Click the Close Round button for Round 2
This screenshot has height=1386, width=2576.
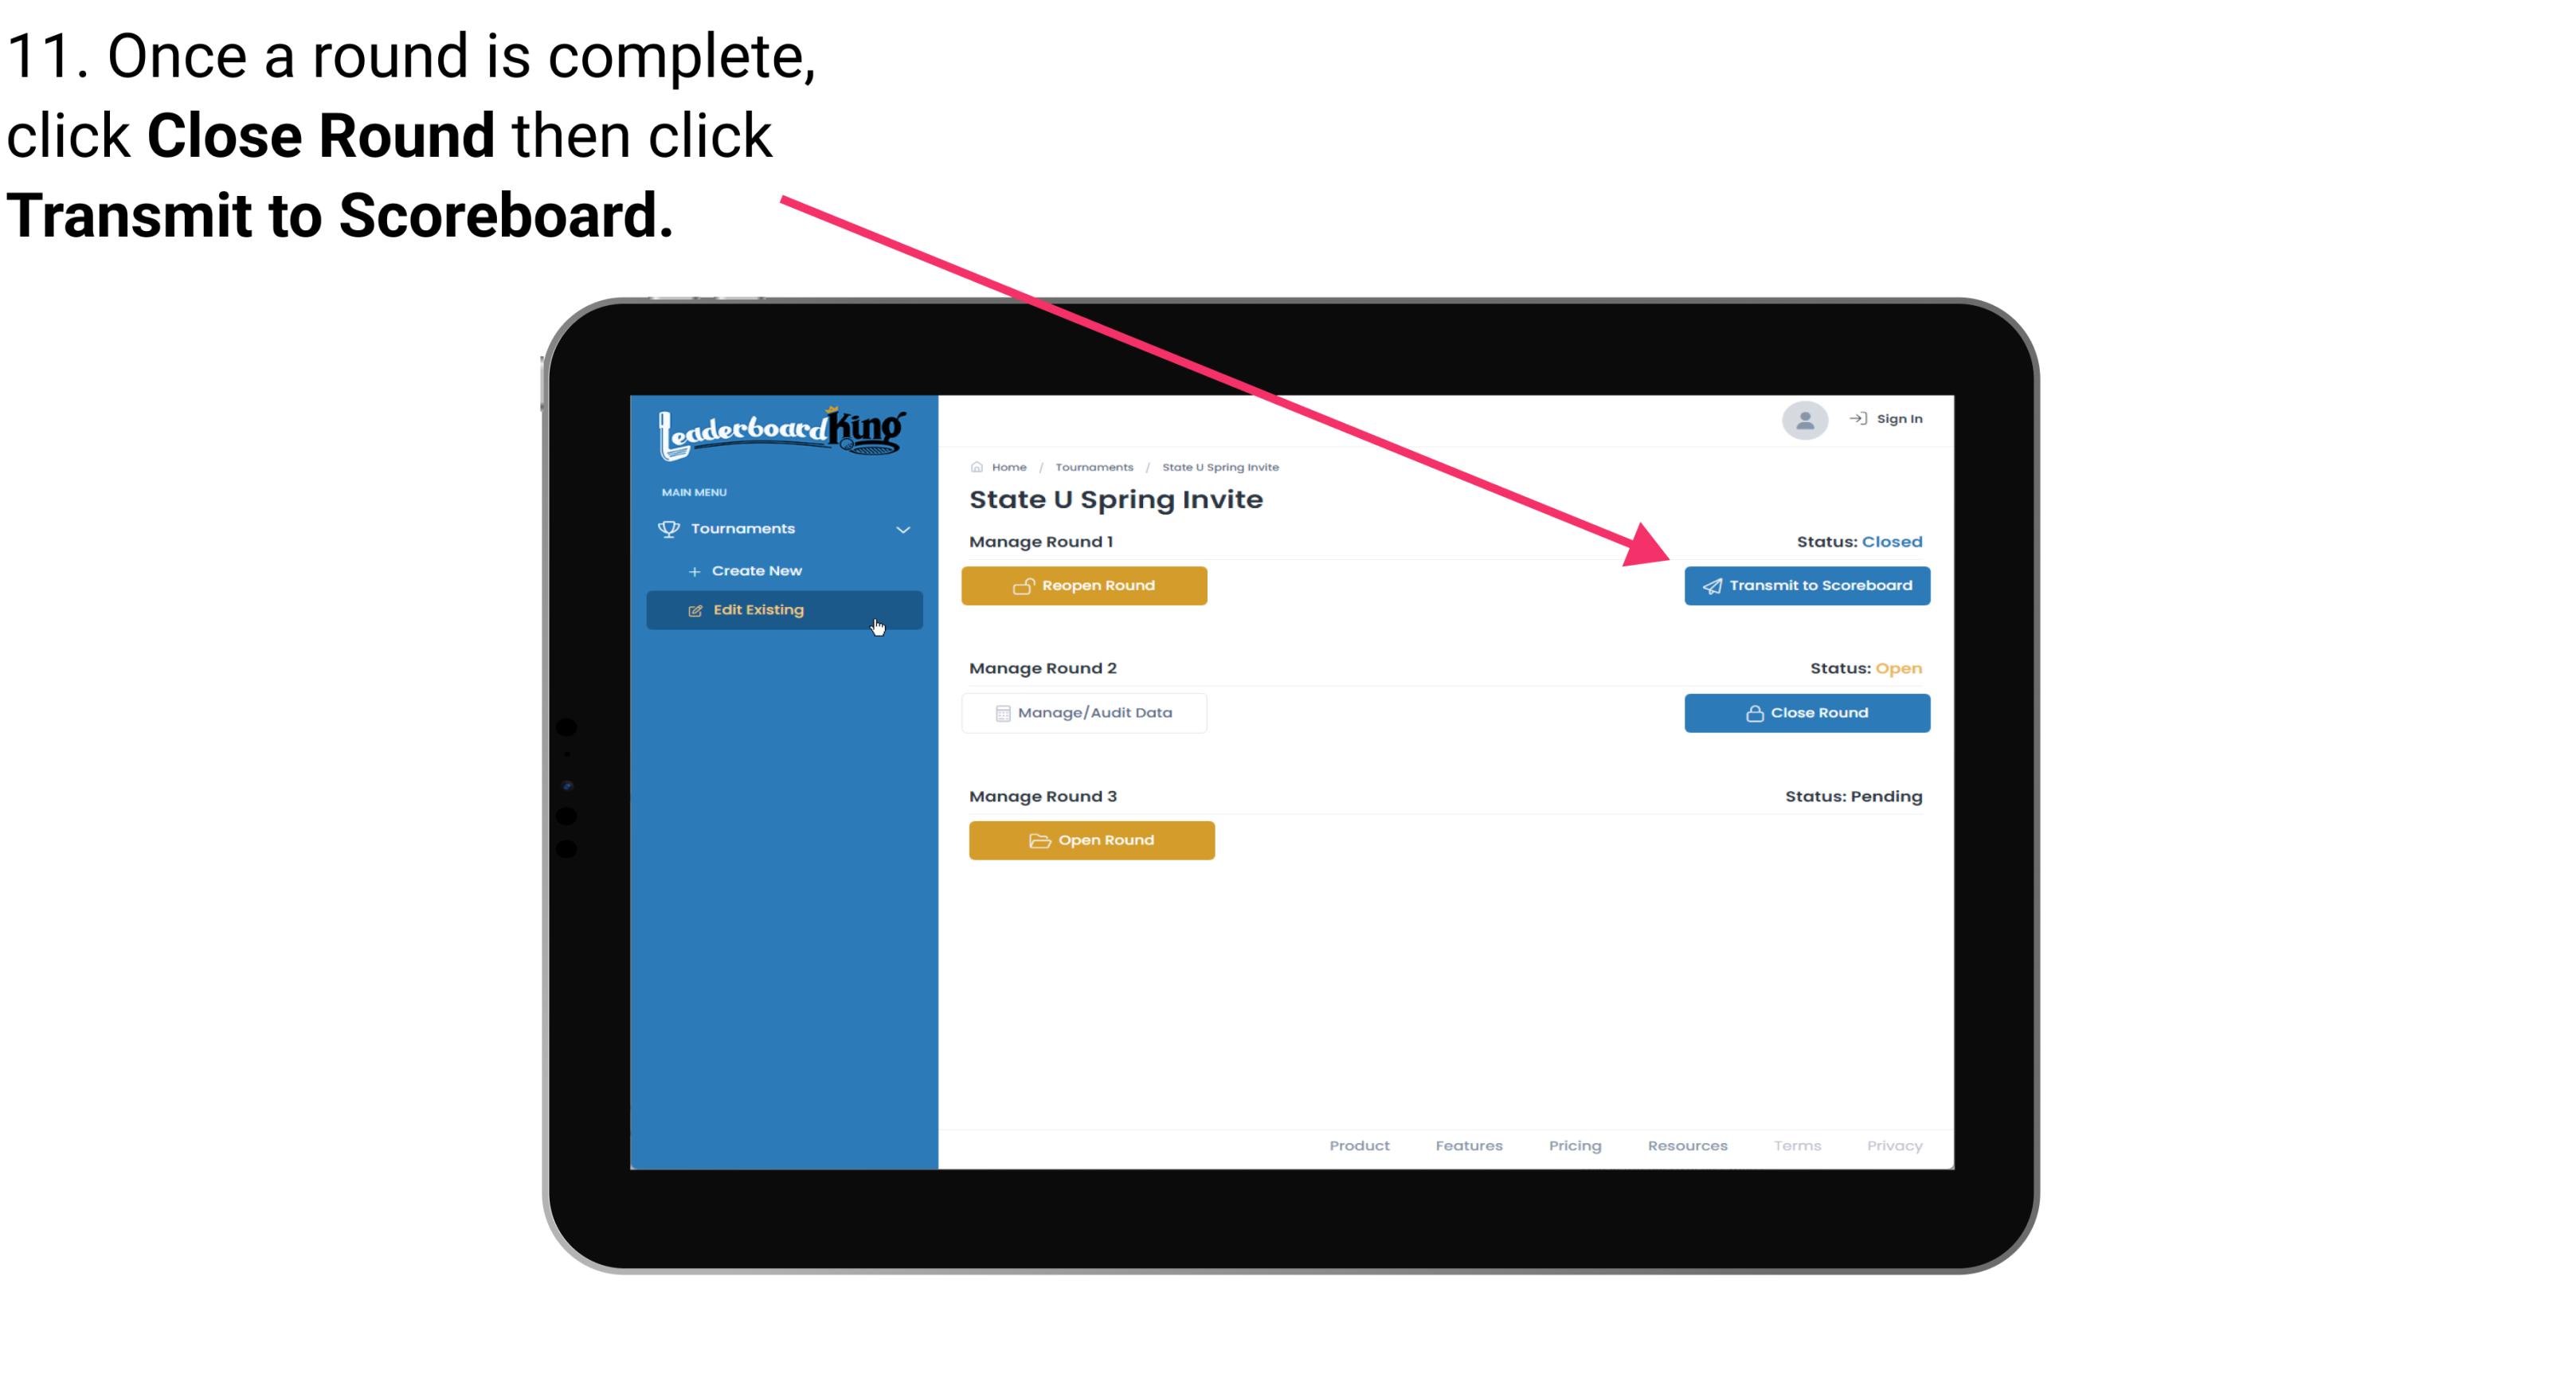tap(1808, 712)
